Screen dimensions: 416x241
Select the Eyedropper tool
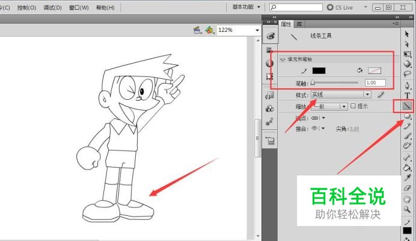407,177
